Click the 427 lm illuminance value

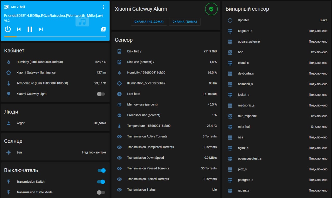[x=101, y=73]
